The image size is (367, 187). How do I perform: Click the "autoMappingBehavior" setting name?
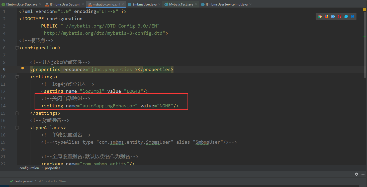point(109,106)
